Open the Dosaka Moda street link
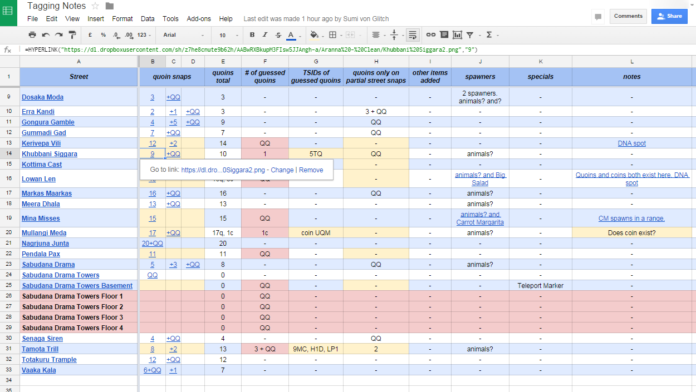Screen dimensions: 696x392 tap(42, 97)
